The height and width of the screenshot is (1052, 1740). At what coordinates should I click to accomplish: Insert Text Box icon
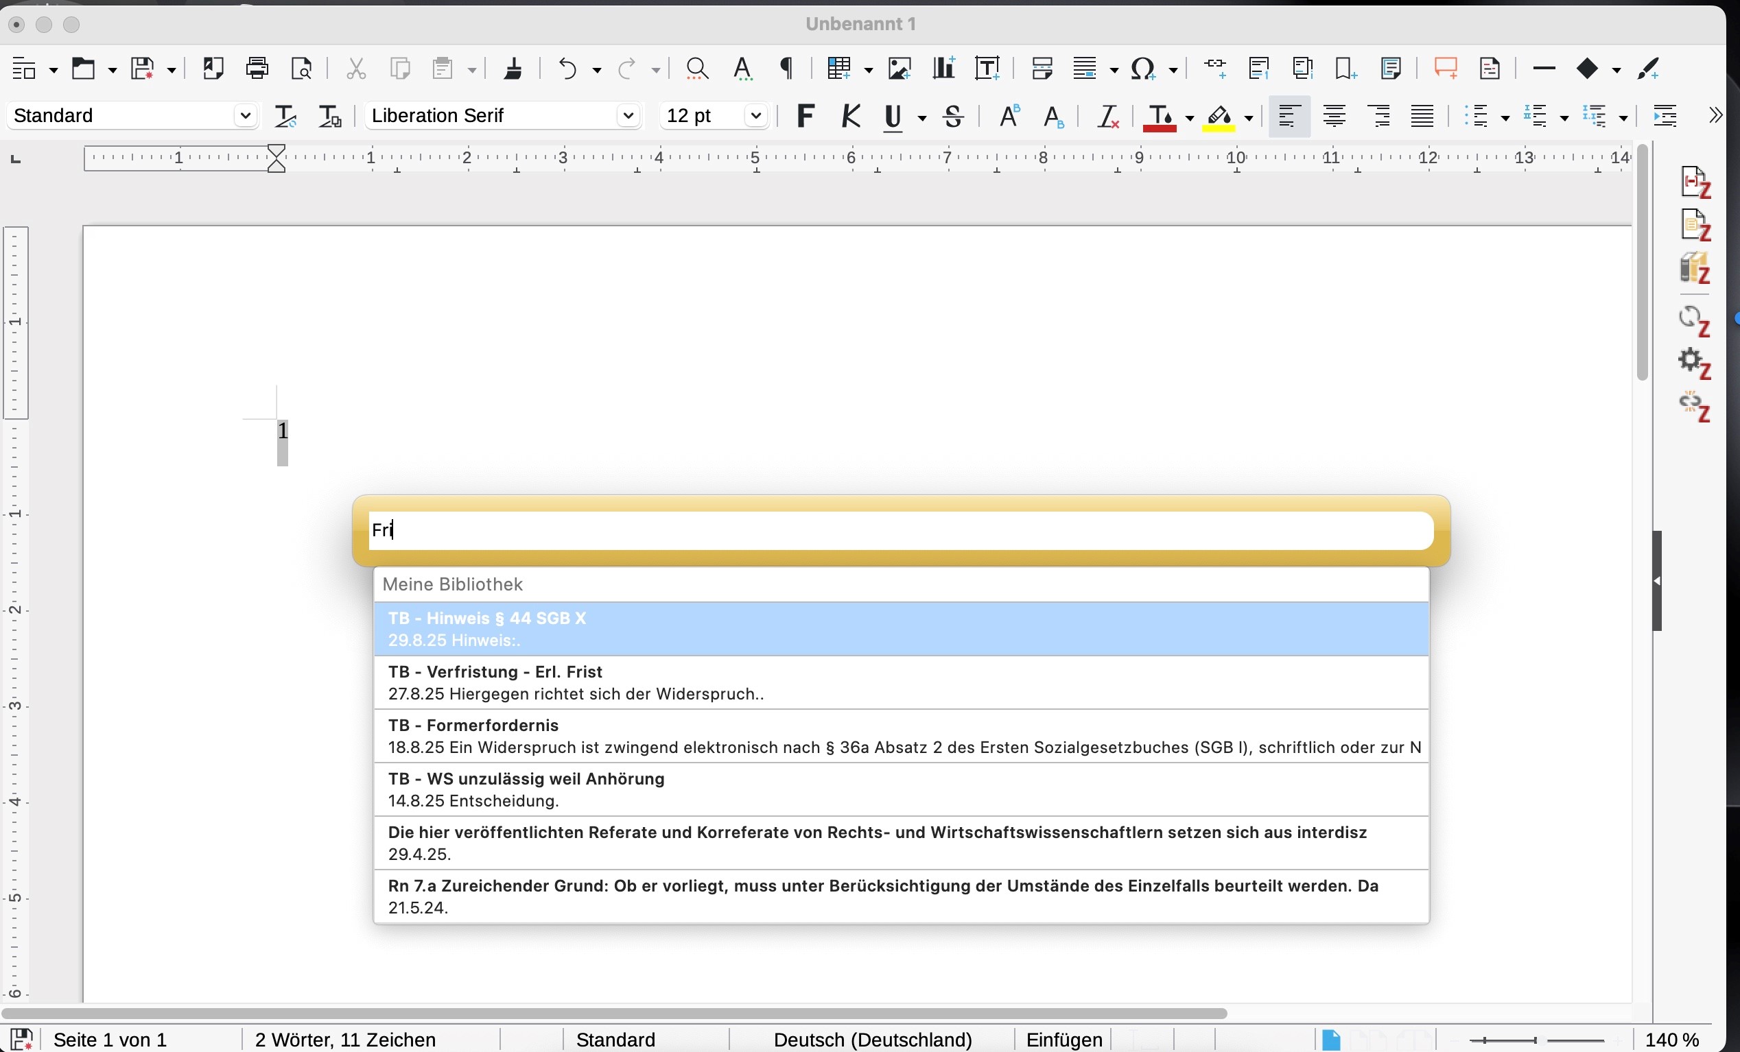point(987,69)
